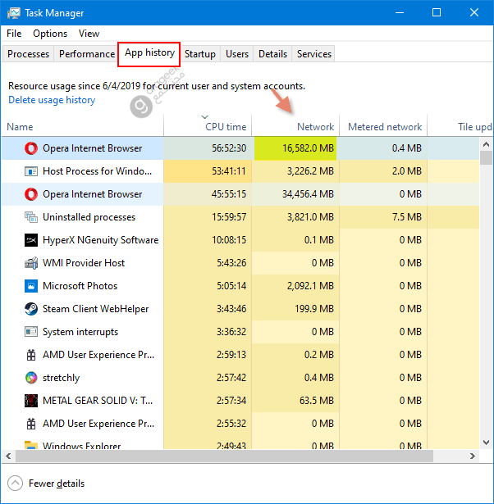
Task: Click the 7.5 MB metered network cell
Action: [x=383, y=217]
